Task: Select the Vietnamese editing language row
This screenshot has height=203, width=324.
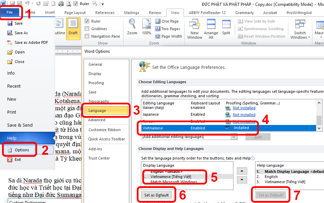Action: [x=229, y=128]
